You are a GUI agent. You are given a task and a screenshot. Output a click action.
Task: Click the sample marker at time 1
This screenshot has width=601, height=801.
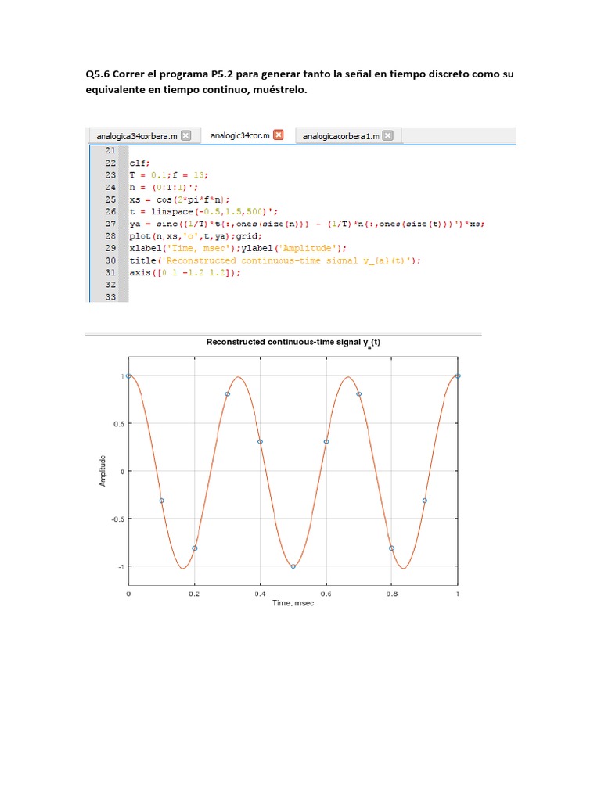(x=458, y=376)
